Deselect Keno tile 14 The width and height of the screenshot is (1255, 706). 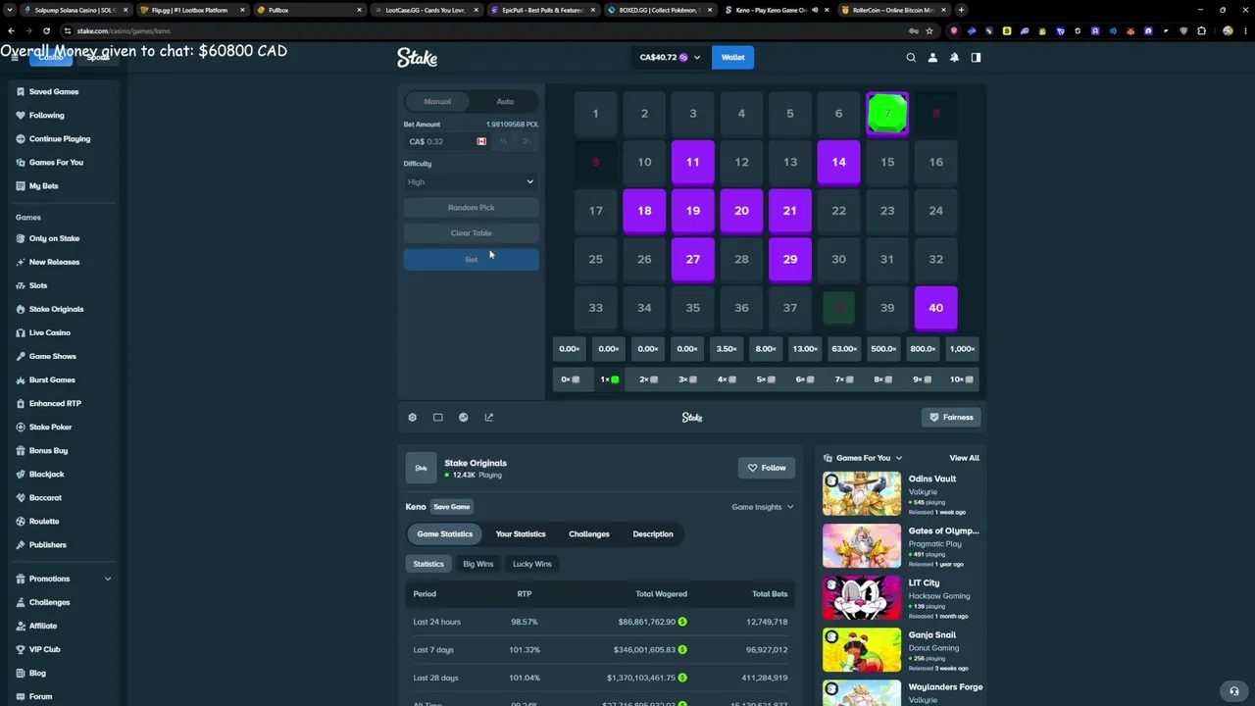tap(839, 162)
